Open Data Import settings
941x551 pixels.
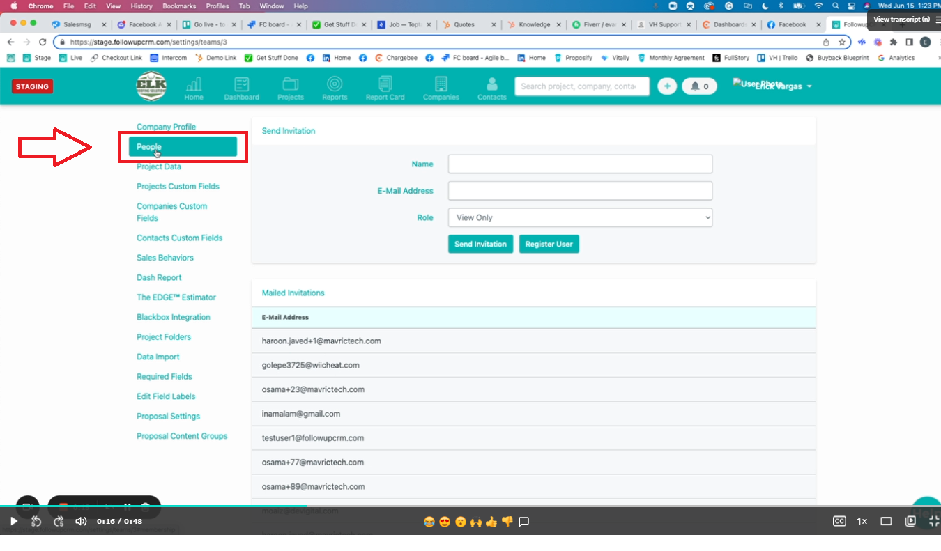[158, 357]
